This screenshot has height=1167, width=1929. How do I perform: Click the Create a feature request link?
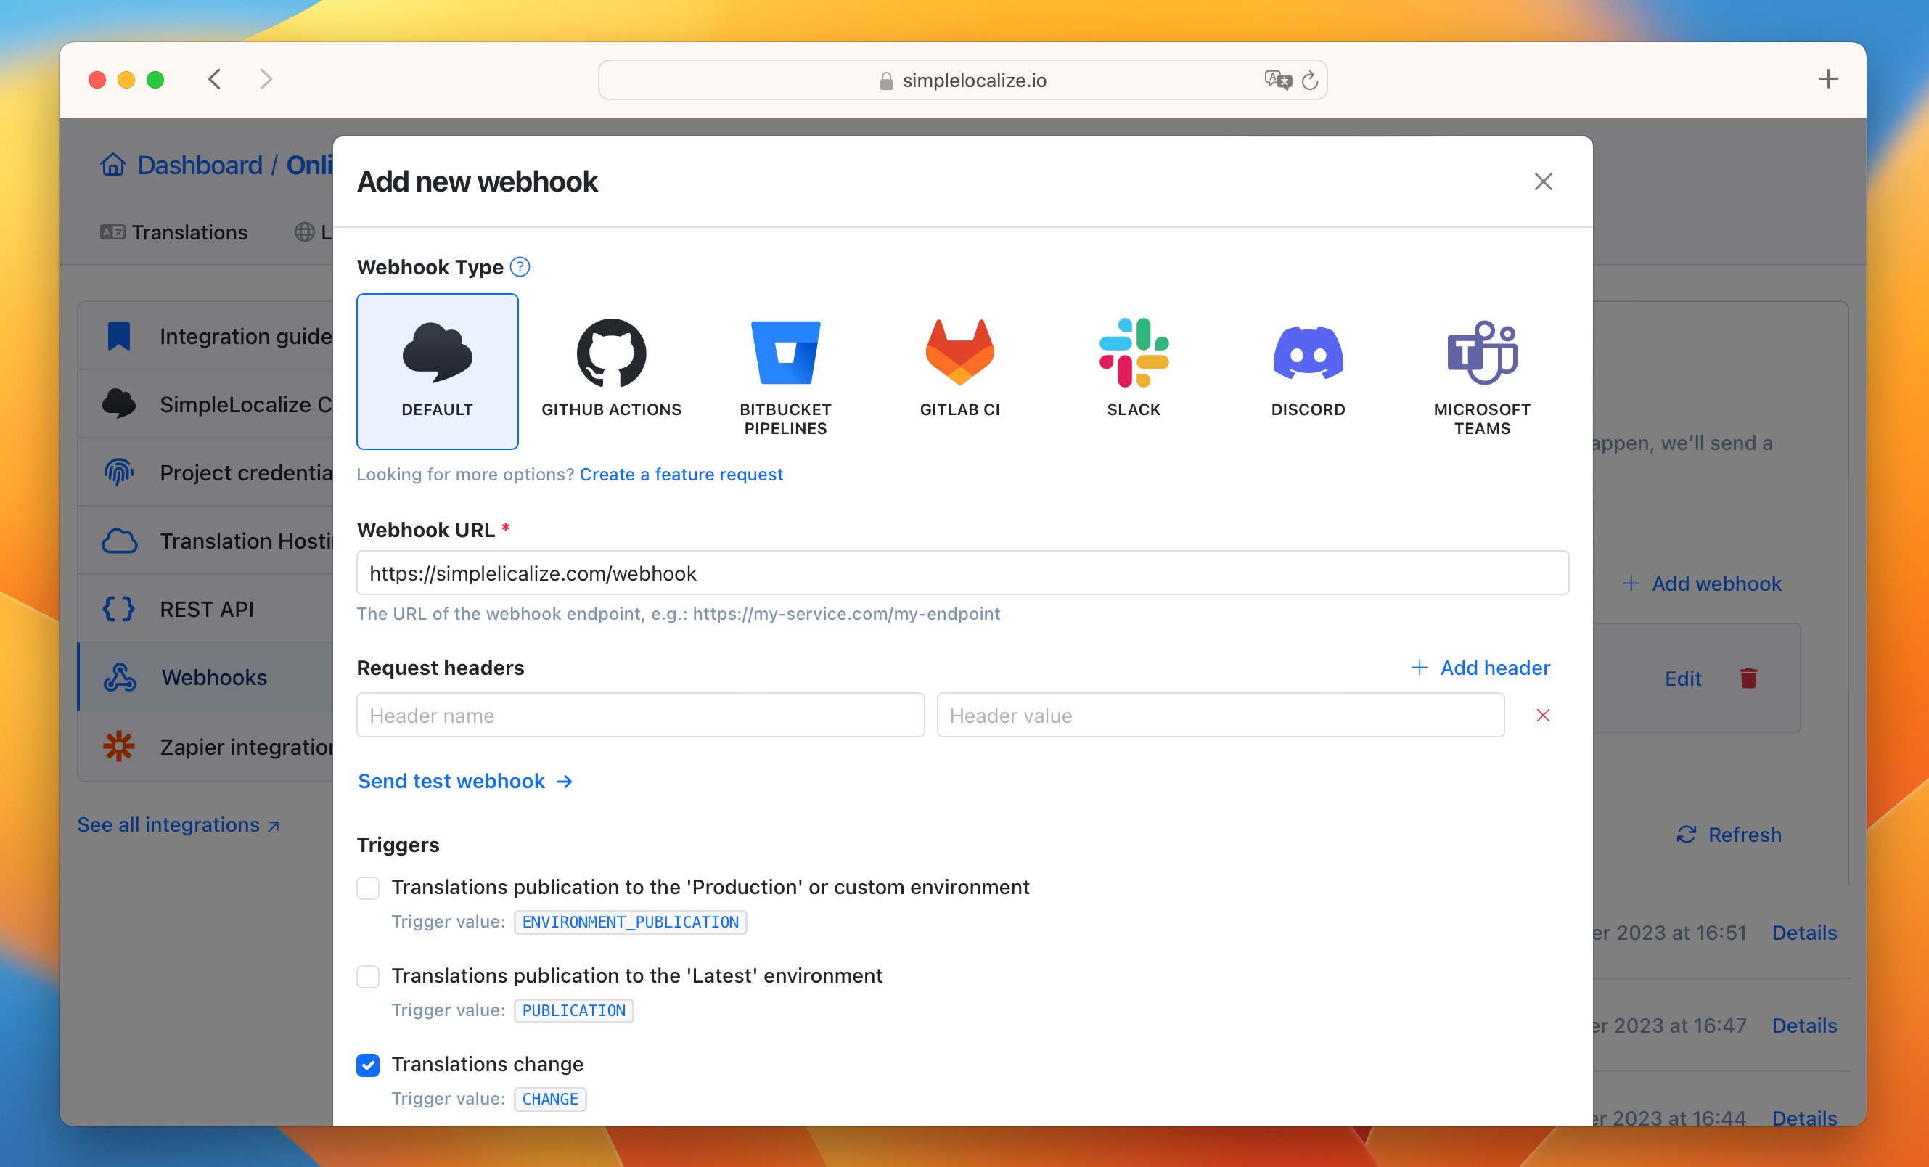[x=681, y=474]
